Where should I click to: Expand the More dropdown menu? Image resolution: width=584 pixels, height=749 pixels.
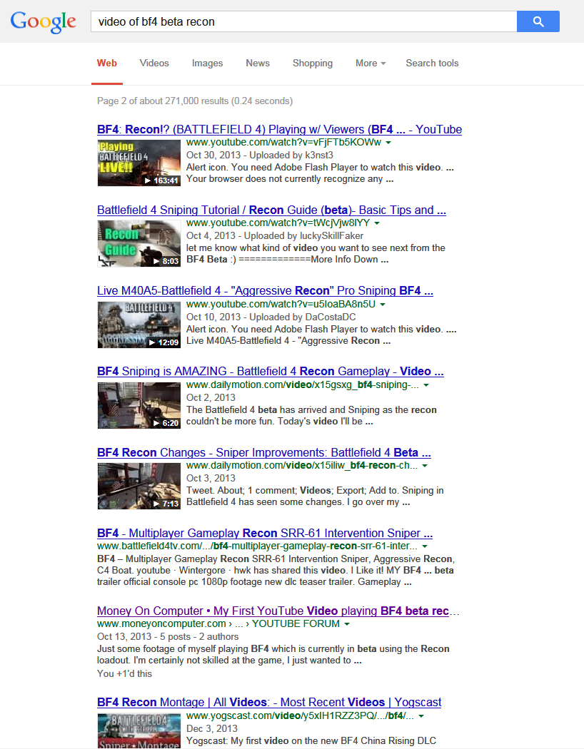coord(371,63)
